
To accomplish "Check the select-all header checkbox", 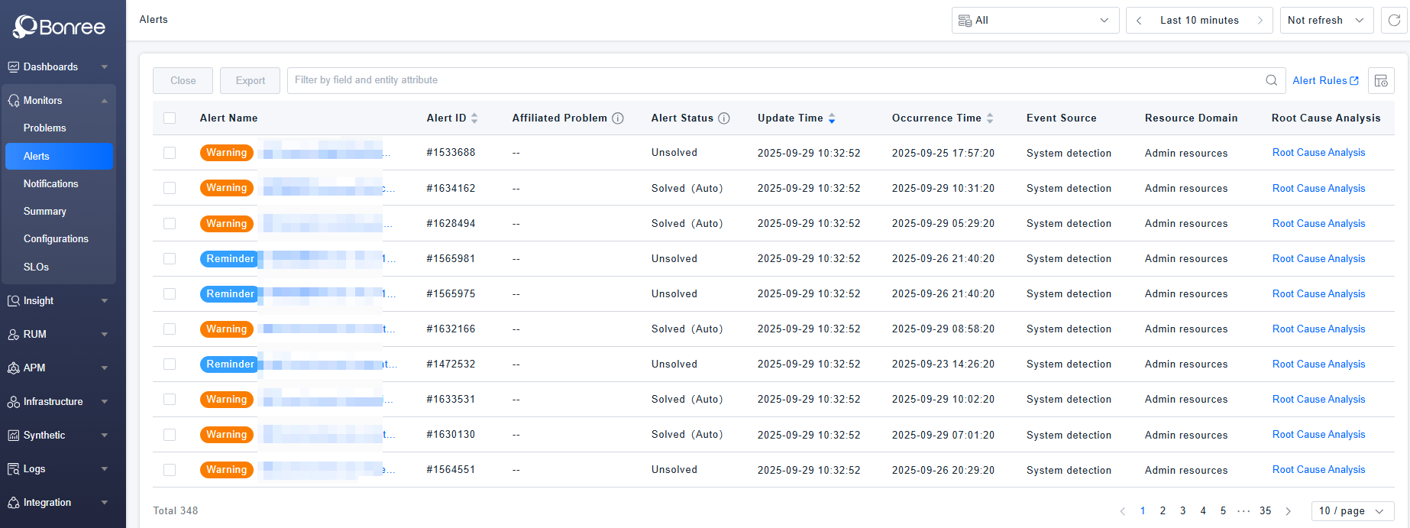I will click(170, 118).
